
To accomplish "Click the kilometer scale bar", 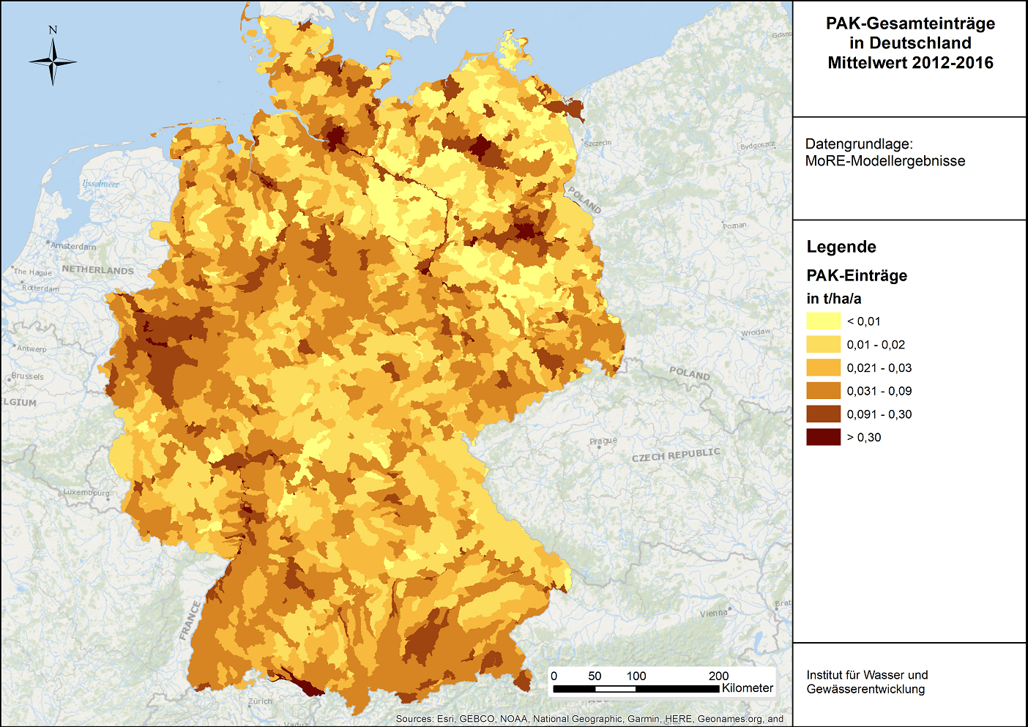I will coord(636,689).
